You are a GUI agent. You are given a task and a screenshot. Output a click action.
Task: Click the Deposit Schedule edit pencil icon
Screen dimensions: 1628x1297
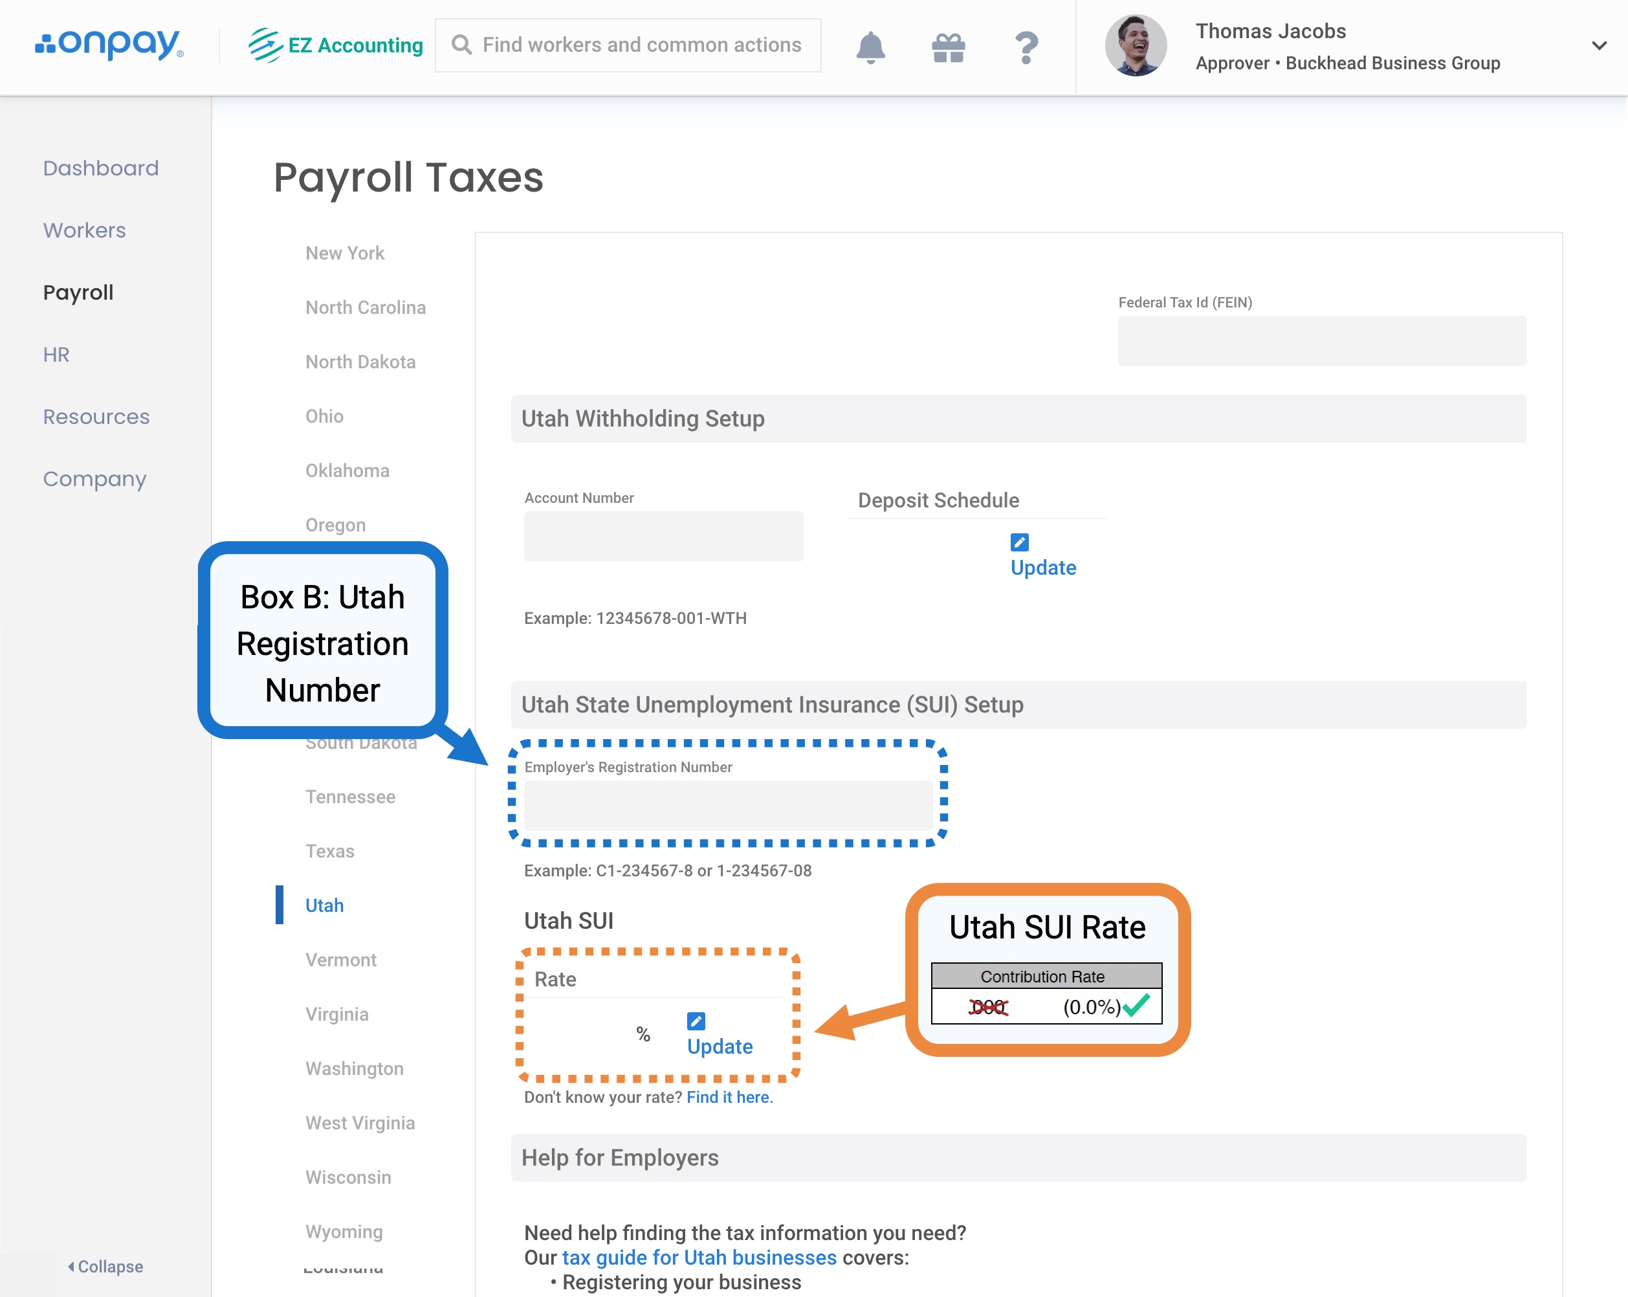[1018, 542]
